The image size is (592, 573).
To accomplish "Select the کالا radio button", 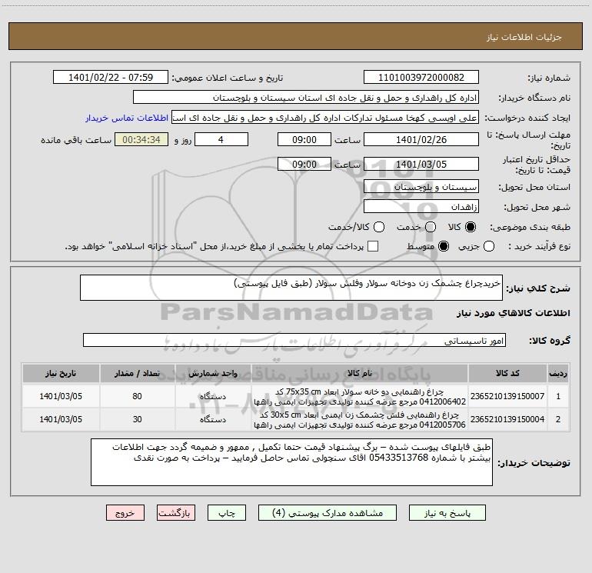I will (471, 227).
